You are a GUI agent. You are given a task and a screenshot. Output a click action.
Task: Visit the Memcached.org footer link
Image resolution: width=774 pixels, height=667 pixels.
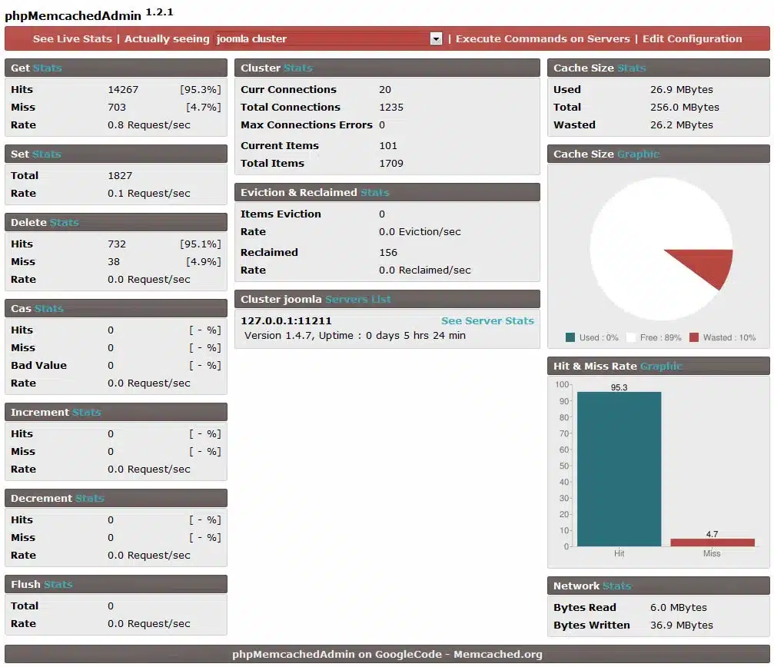click(x=498, y=654)
